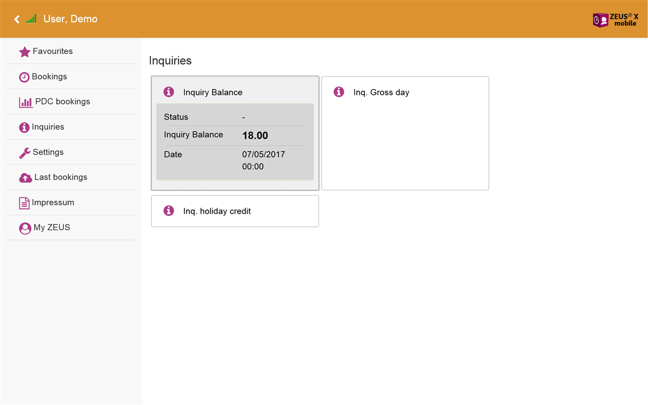Select the Inquiries info icon in sidebar
The image size is (648, 405).
click(x=24, y=127)
